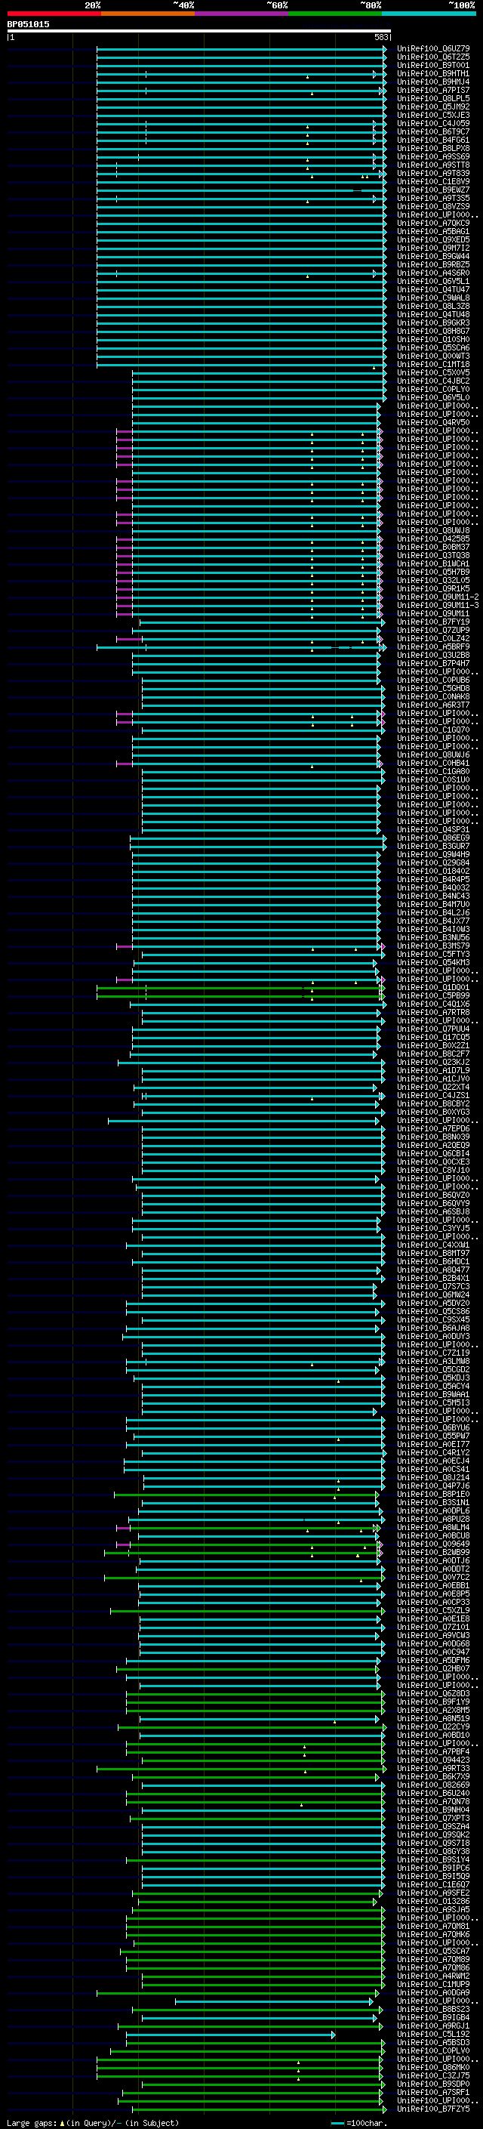Click the UniRef100_Q86EG9 label
This screenshot has width=483, height=2129.
(x=432, y=838)
